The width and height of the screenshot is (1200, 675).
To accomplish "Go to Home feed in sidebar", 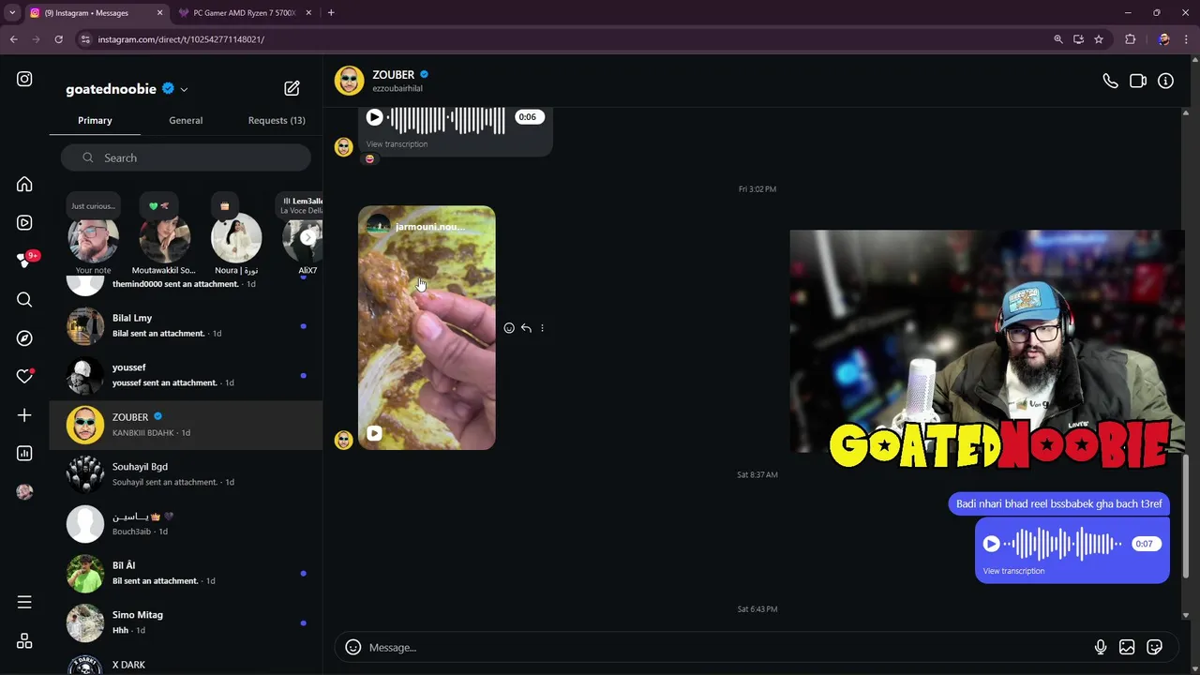I will click(24, 185).
